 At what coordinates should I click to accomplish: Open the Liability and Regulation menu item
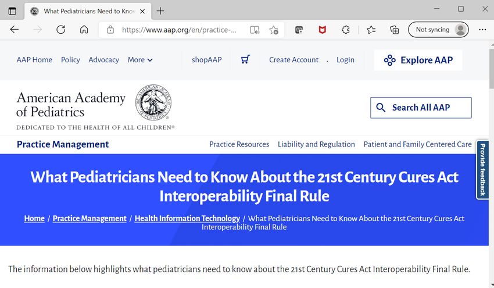coord(316,144)
